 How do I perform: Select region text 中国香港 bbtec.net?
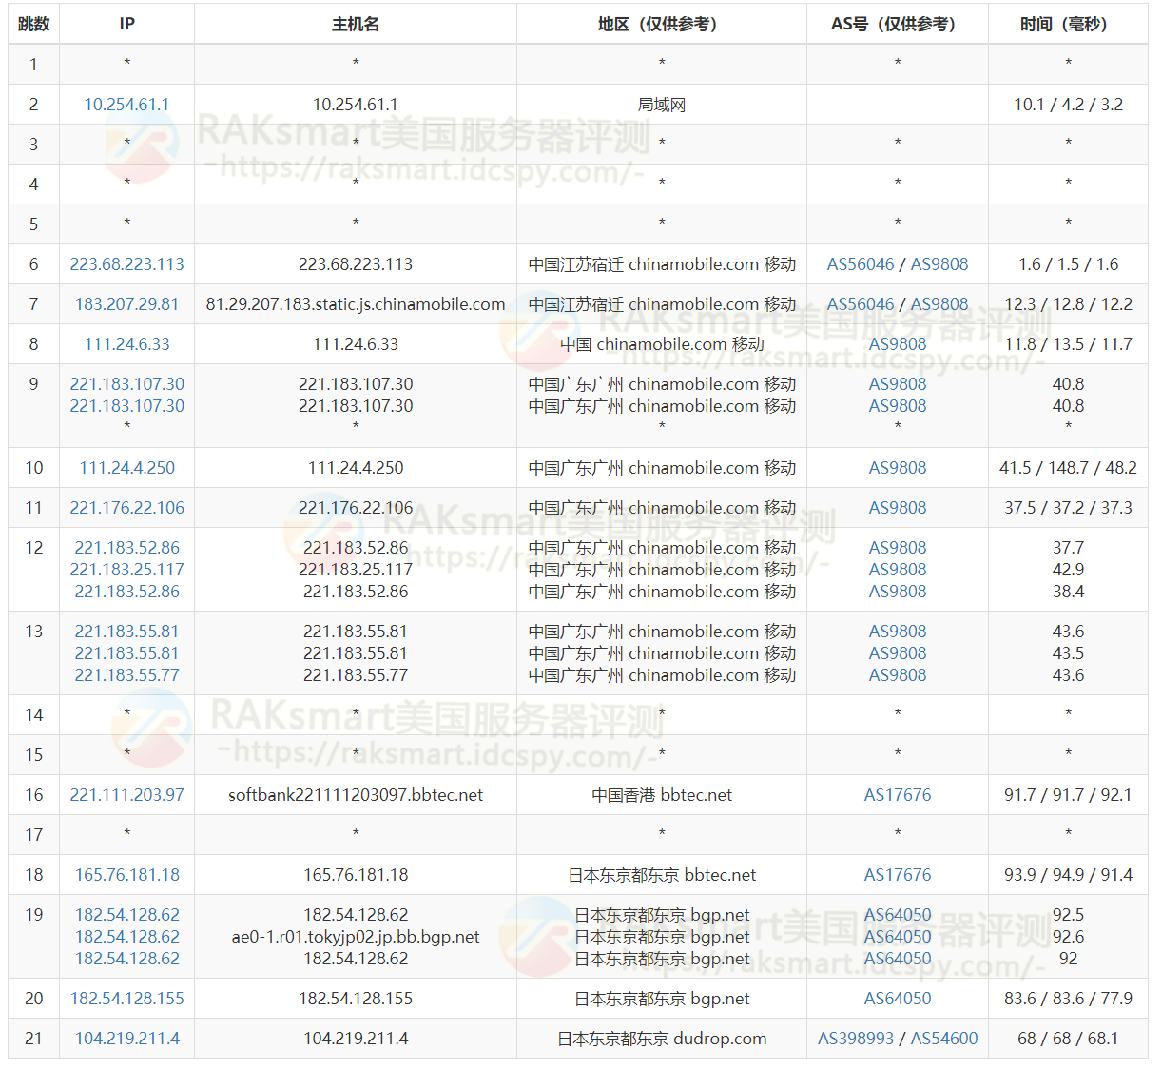pos(662,795)
